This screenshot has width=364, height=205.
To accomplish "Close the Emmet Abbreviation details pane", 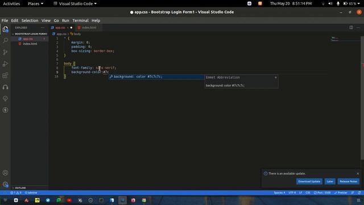I will point(275,77).
